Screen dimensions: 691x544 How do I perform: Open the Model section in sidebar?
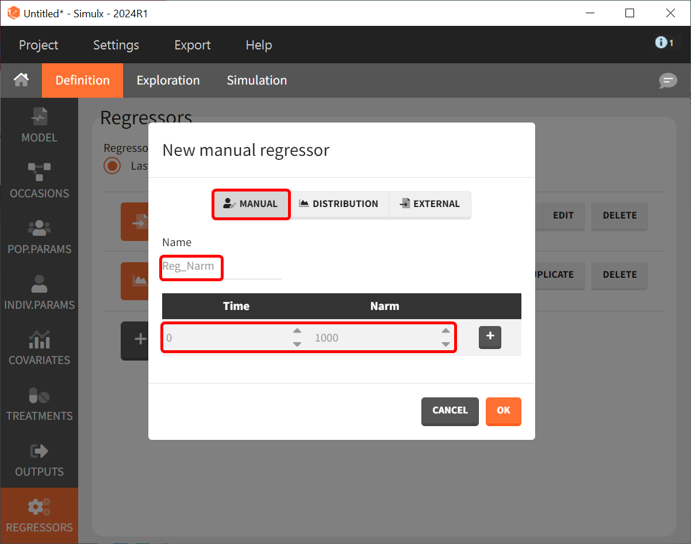point(39,125)
